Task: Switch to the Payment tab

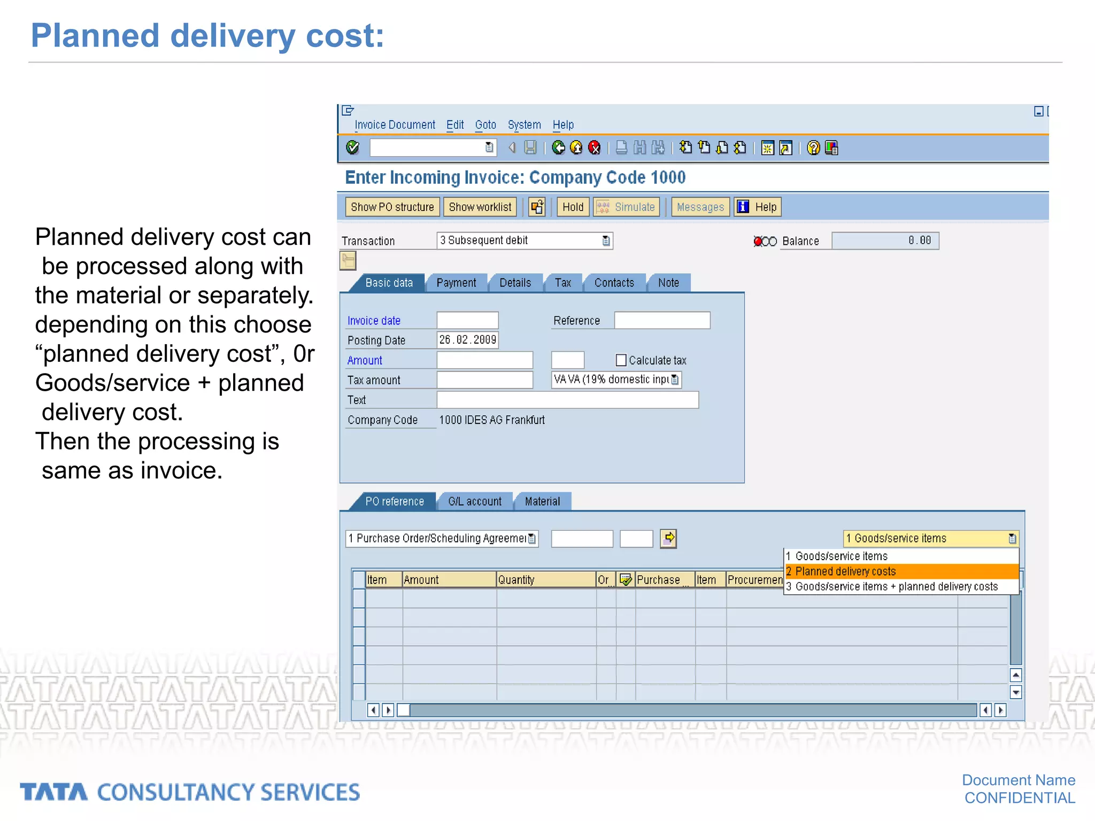Action: point(456,283)
